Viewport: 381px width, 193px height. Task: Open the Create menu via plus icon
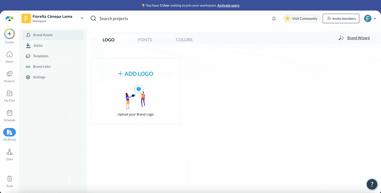(x=9, y=34)
